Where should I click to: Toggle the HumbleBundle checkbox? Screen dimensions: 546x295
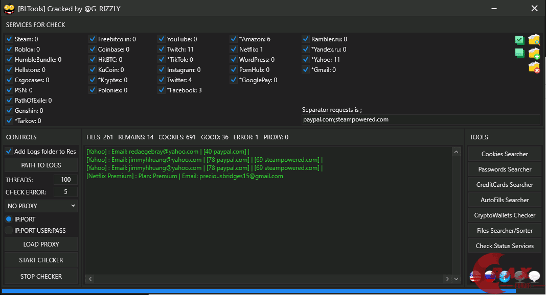9,59
